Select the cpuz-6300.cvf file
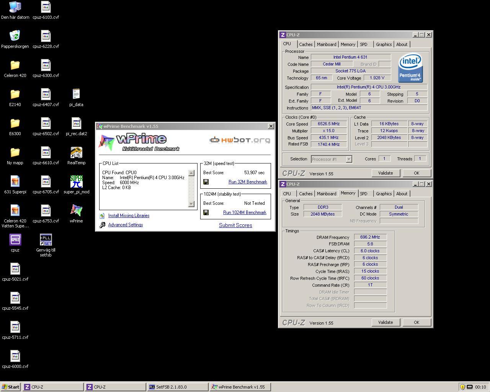The width and height of the screenshot is (490, 392). pos(46,69)
